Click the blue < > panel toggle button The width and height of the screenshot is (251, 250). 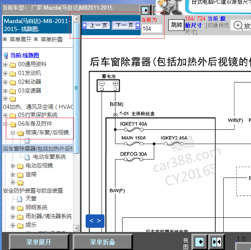point(95,221)
